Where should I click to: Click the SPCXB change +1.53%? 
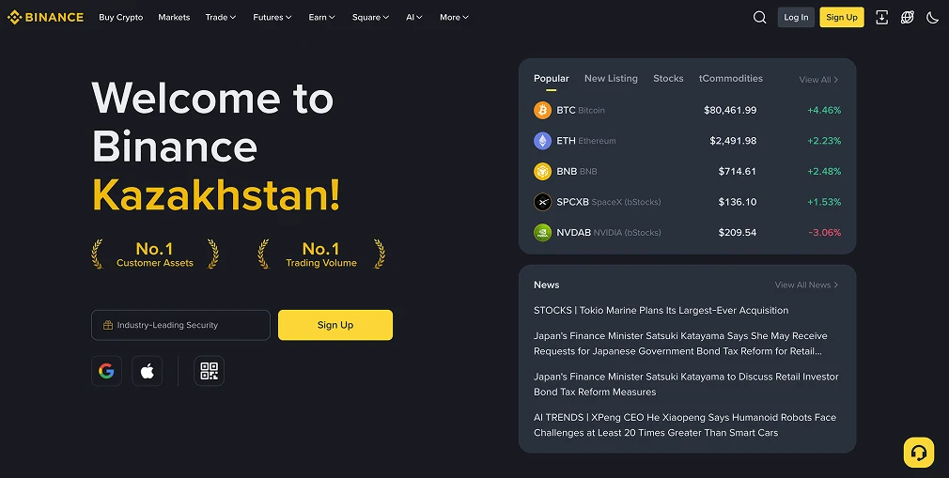click(x=824, y=202)
